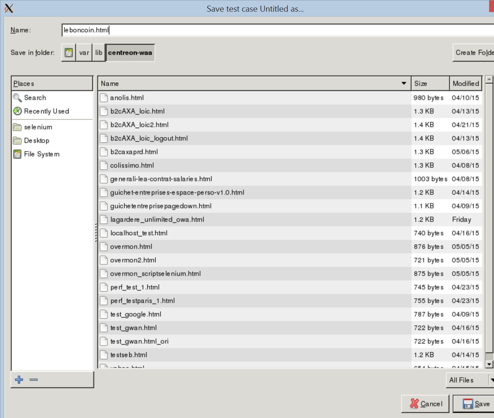The width and height of the screenshot is (494, 418).
Task: Click in the Name input field
Action: pos(278,30)
